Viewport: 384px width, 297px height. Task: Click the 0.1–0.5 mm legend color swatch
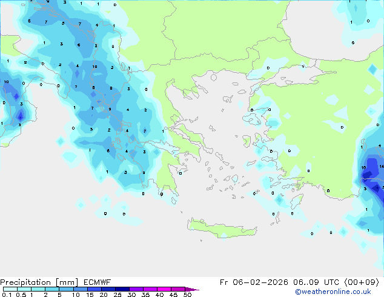(x=10, y=289)
